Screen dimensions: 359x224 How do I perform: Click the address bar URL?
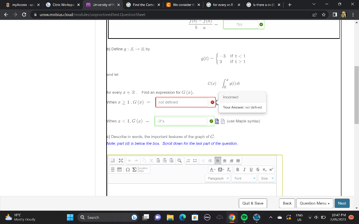click(93, 15)
